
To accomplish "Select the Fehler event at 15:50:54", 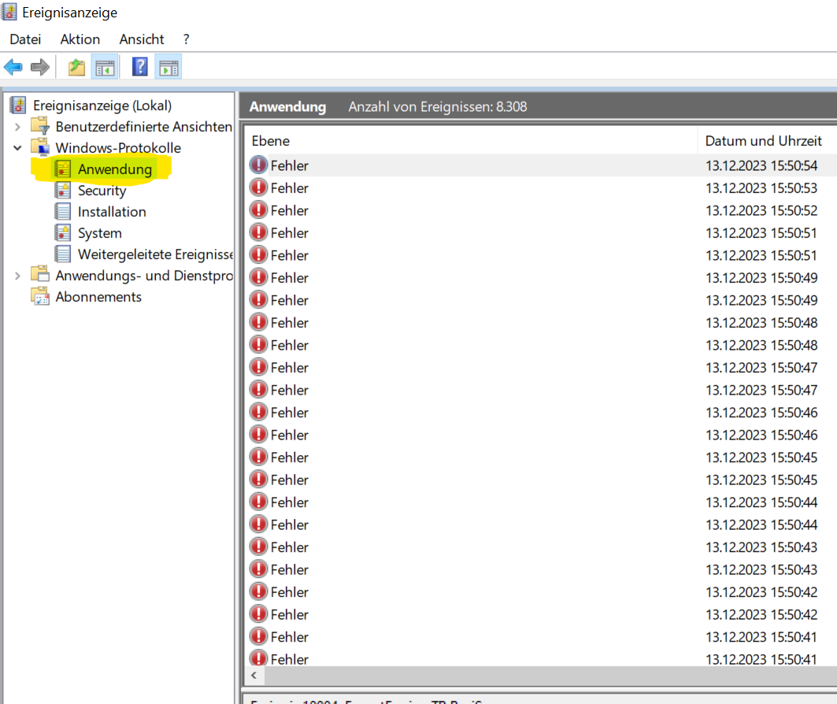I will 541,165.
